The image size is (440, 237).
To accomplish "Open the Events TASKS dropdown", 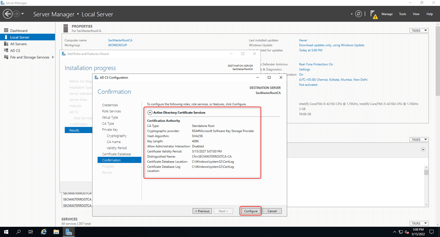I will [419, 139].
